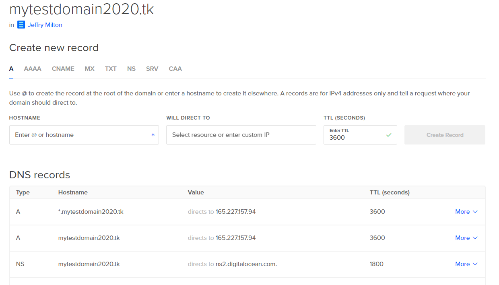The height and width of the screenshot is (285, 499).
Task: Expand More options for mytestdomain2020.tk A record
Action: click(x=466, y=237)
